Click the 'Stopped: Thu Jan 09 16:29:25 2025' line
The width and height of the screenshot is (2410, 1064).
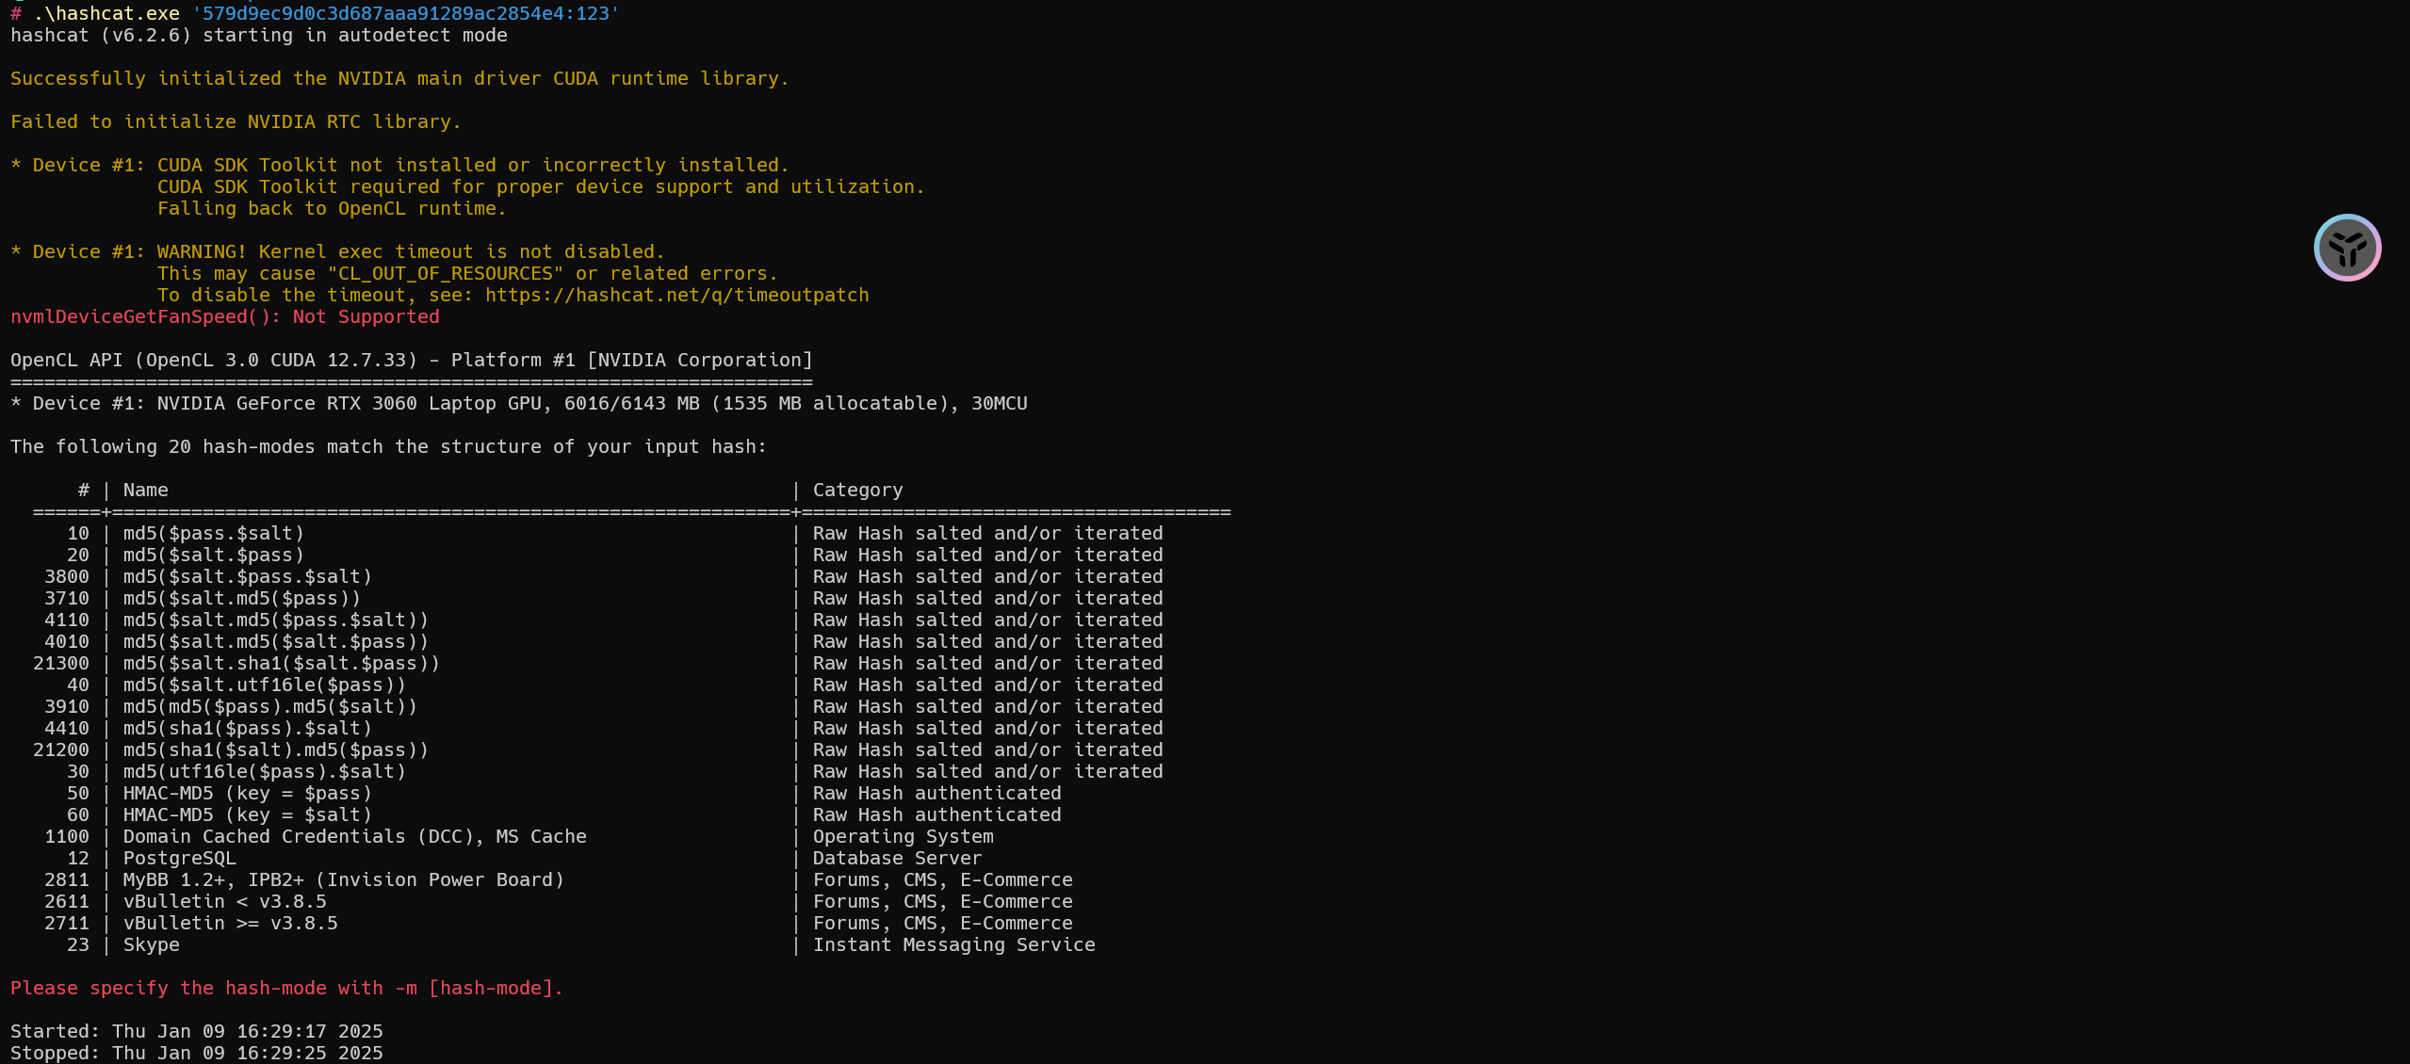click(197, 1054)
